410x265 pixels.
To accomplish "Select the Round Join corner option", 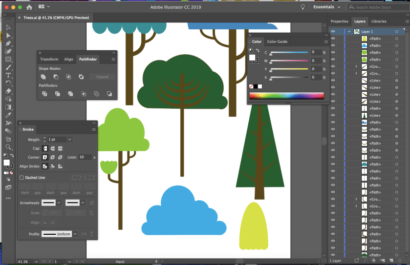I will coord(53,157).
